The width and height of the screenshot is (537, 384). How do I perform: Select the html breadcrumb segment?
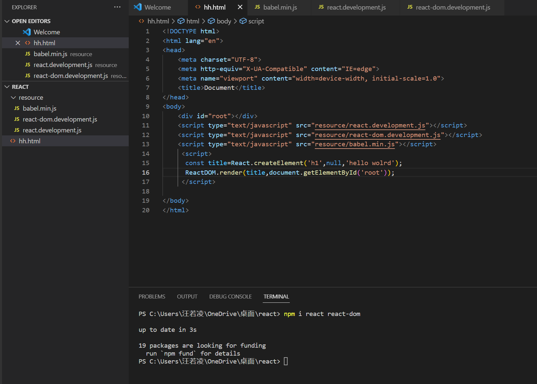pos(193,21)
